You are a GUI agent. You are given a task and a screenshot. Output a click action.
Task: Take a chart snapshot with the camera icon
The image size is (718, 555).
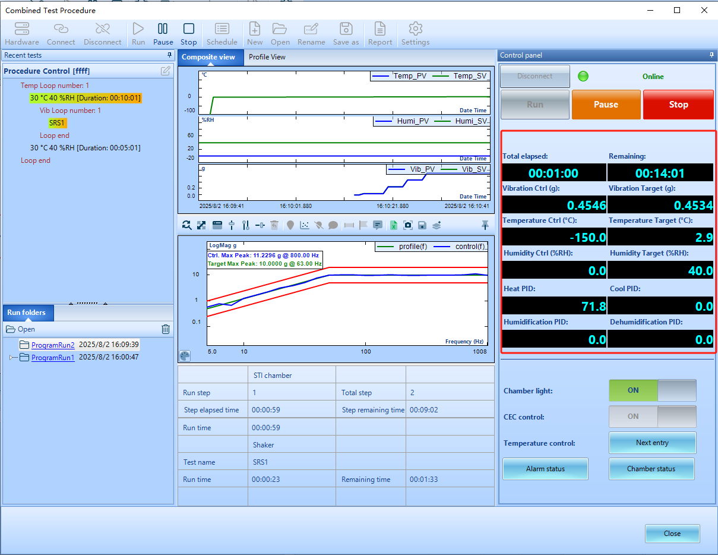tap(408, 225)
